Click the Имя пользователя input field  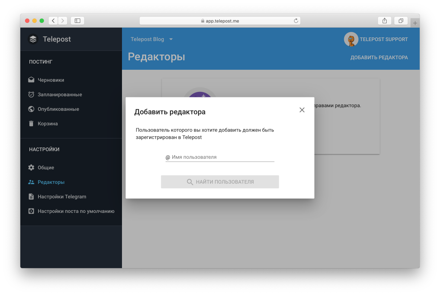coord(220,157)
